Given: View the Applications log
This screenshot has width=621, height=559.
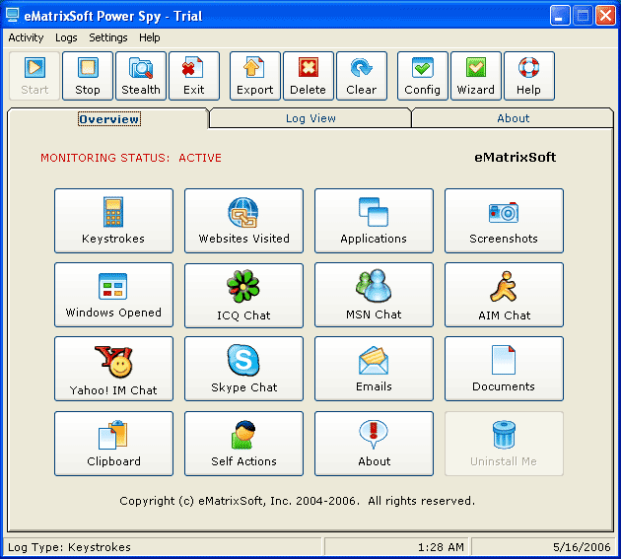Looking at the screenshot, I should click(x=374, y=221).
